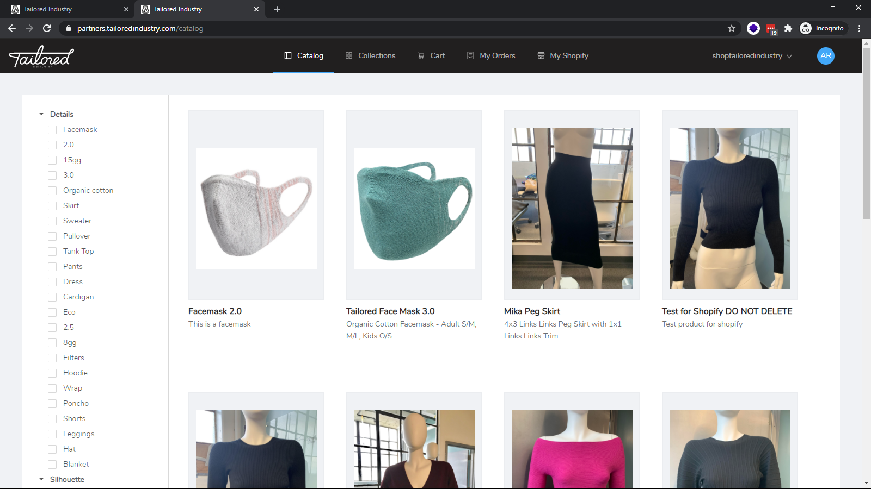Click the page vertical scrollbar

pyautogui.click(x=866, y=133)
